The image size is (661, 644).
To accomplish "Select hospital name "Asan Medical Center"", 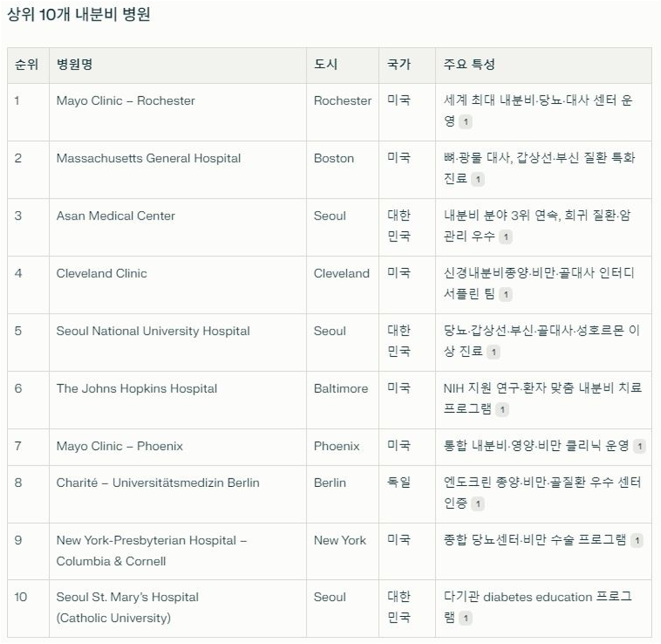I will 116,216.
